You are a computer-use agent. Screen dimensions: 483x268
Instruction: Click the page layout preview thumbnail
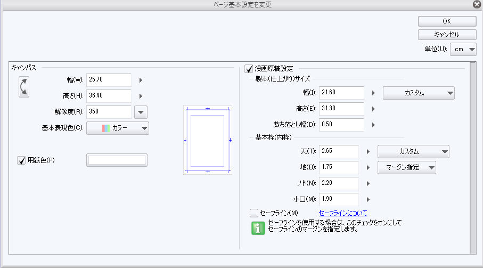207,140
